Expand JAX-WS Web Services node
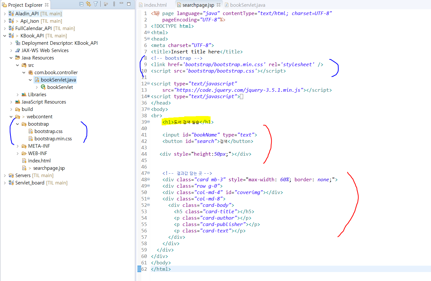The width and height of the screenshot is (431, 281). click(x=11, y=51)
